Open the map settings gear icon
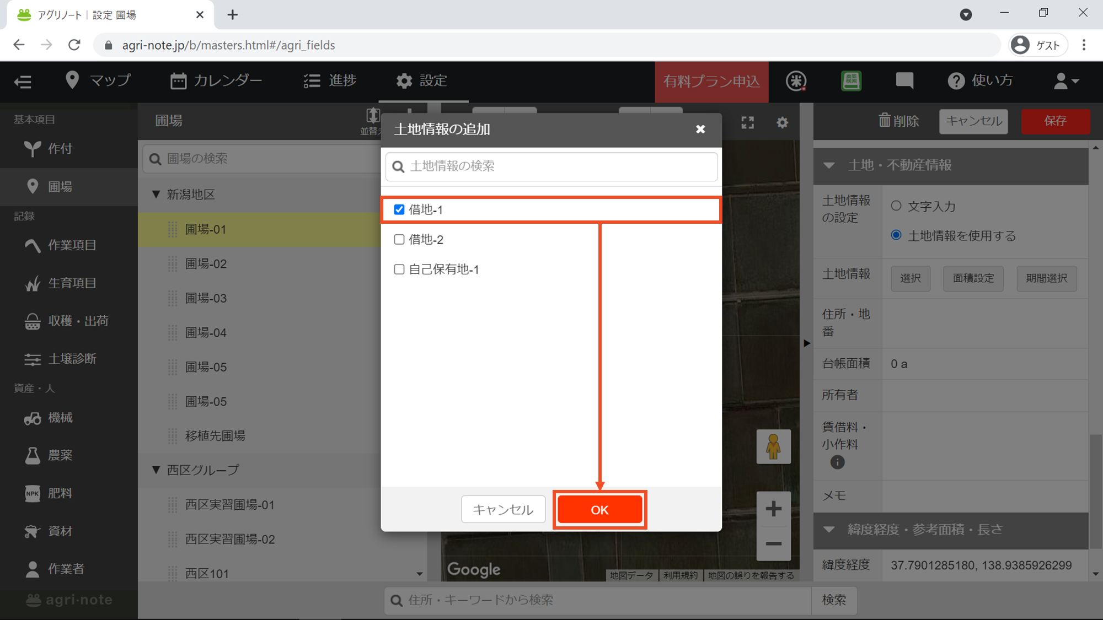 coord(782,122)
